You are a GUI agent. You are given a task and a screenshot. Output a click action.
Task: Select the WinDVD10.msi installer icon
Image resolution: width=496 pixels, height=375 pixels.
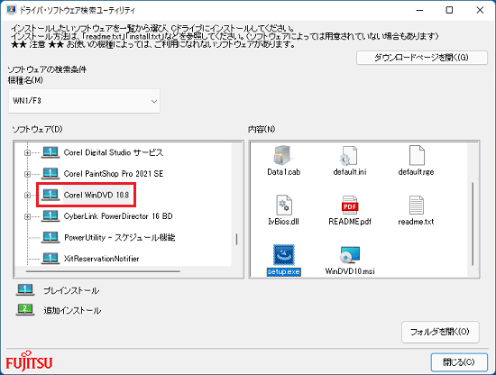click(x=350, y=255)
